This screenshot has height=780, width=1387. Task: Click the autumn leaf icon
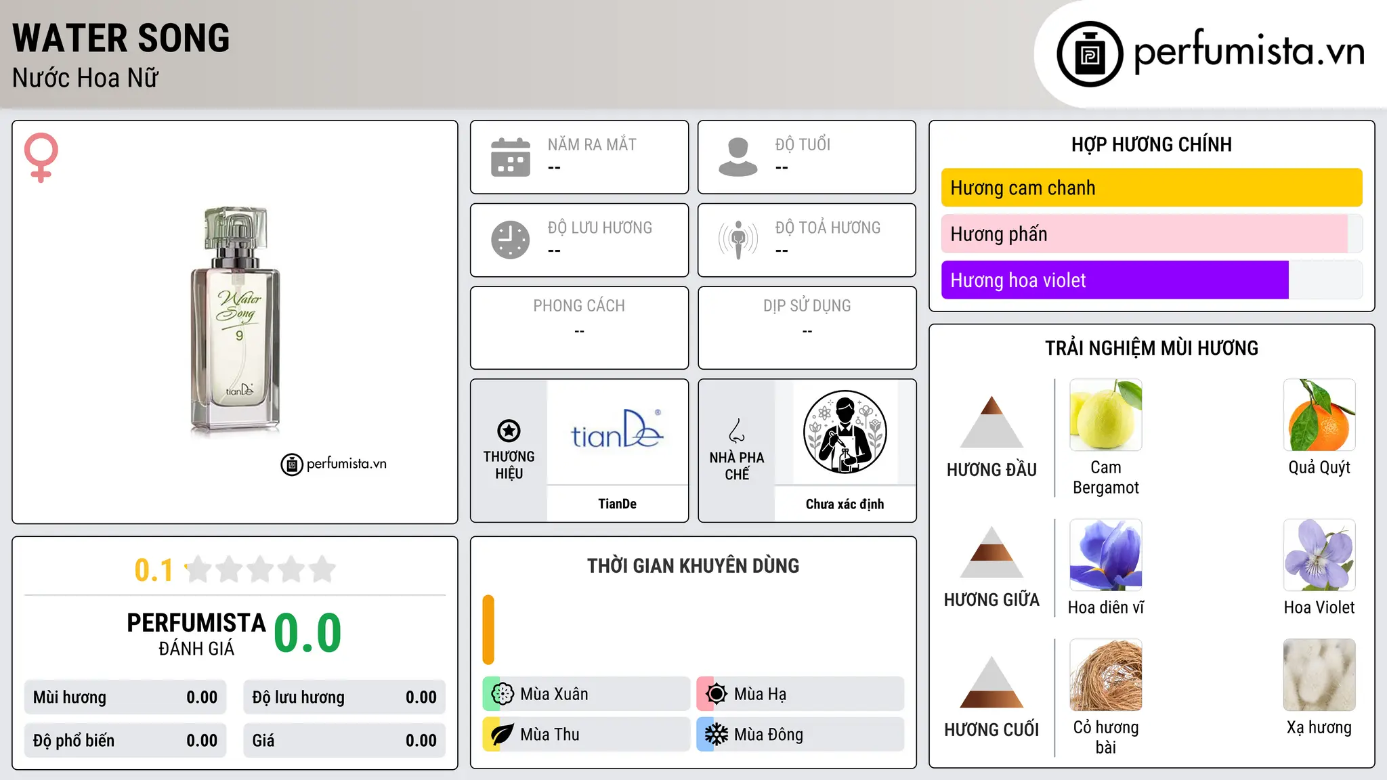[x=503, y=735]
